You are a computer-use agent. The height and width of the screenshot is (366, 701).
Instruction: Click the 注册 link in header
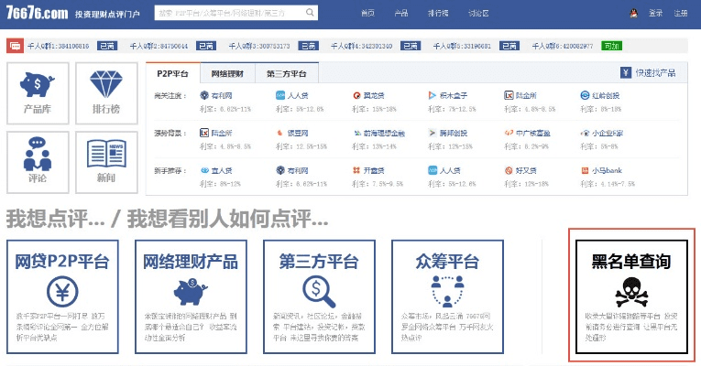pos(680,14)
